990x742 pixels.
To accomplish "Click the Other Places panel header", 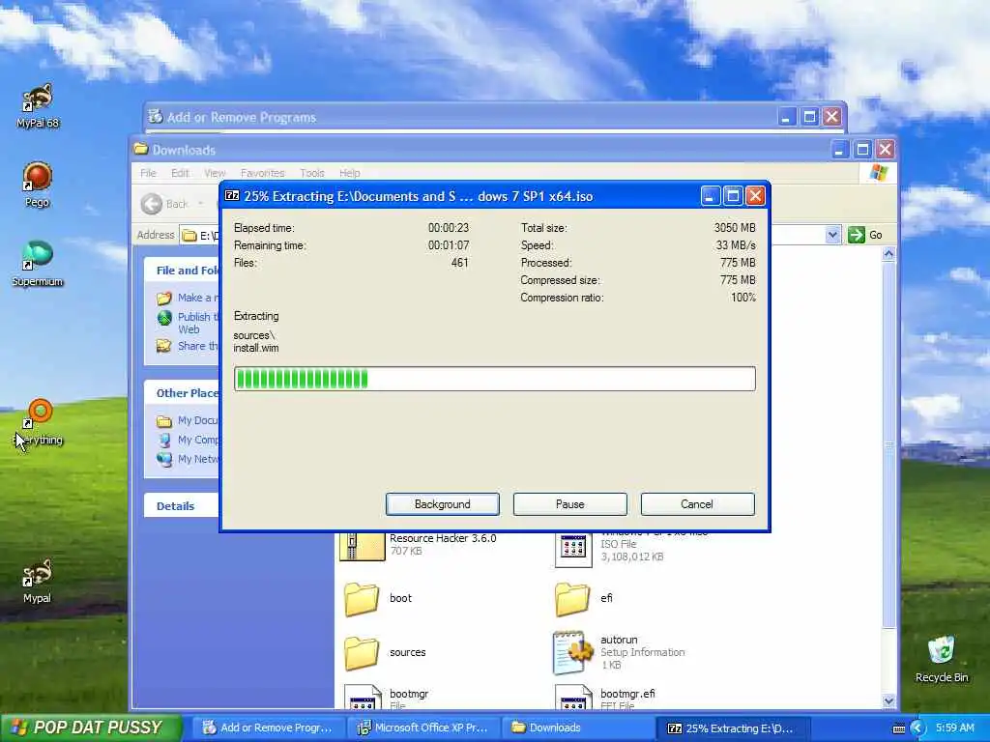I will click(181, 393).
